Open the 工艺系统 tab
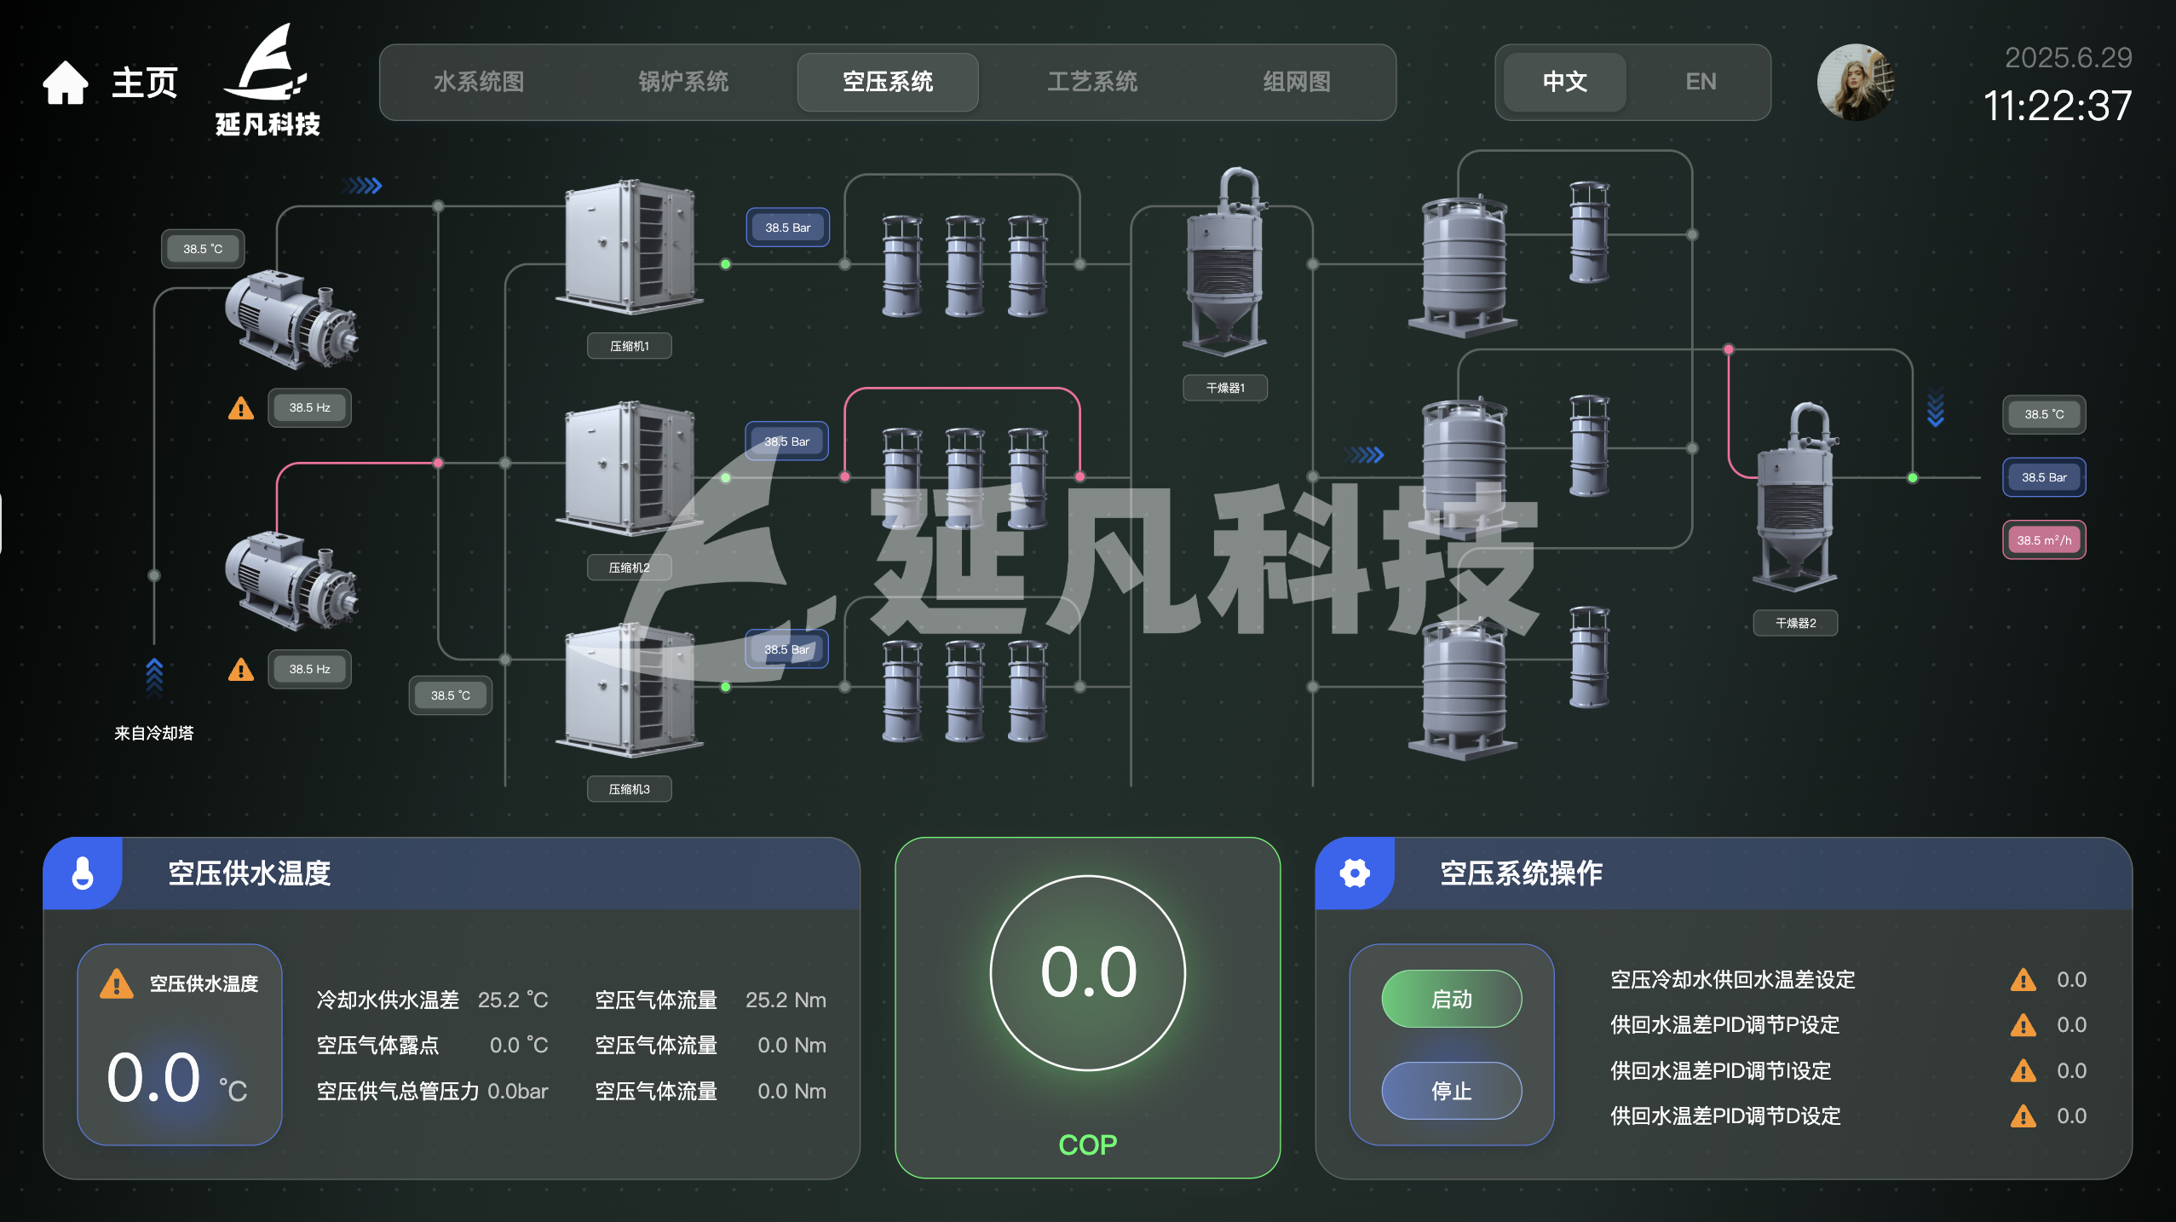The image size is (2176, 1222). pos(1092,82)
